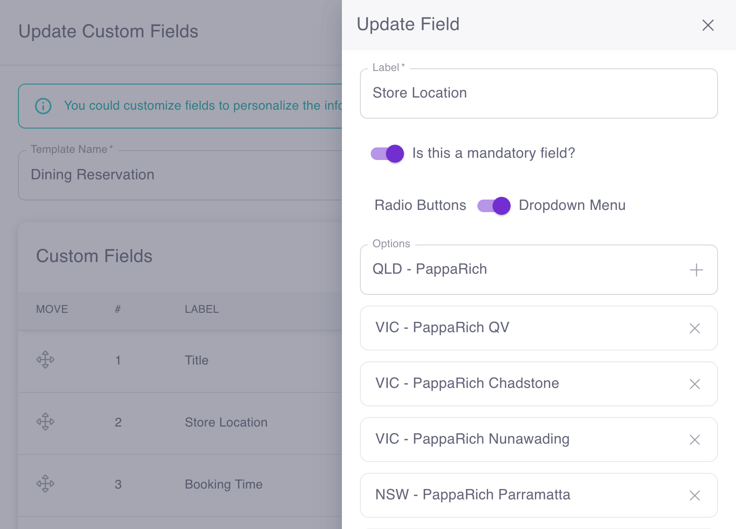Click the LABEL column header

201,309
